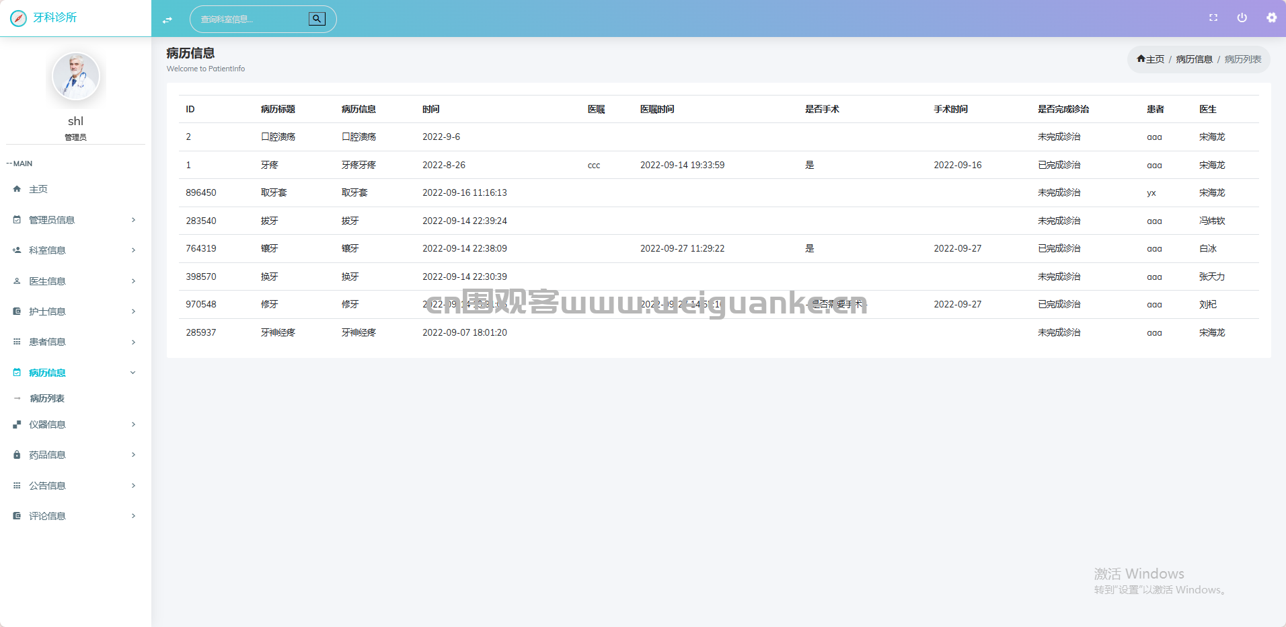Collapse the 病历信息 menu chevron
This screenshot has height=627, width=1286.
pos(133,373)
